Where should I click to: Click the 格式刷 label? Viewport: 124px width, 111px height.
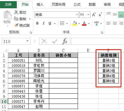[x=24, y=25]
